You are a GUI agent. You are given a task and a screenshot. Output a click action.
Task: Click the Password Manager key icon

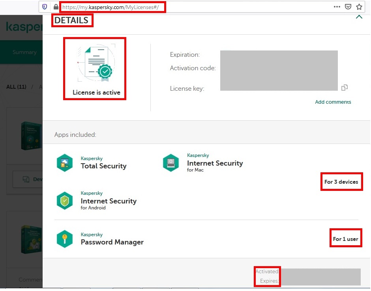(x=65, y=239)
